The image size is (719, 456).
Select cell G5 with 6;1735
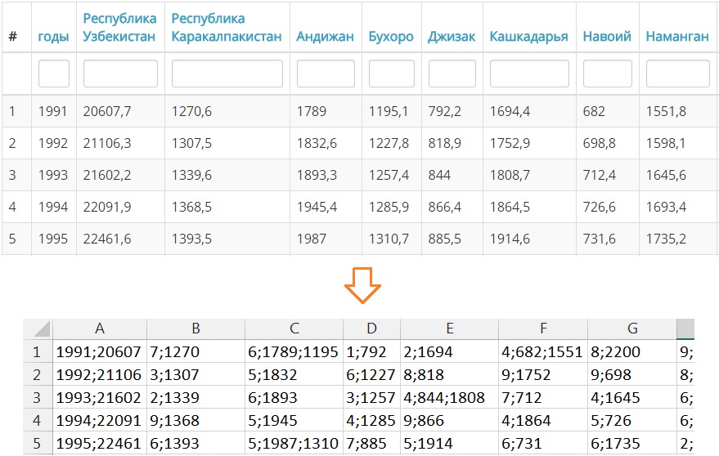click(631, 443)
